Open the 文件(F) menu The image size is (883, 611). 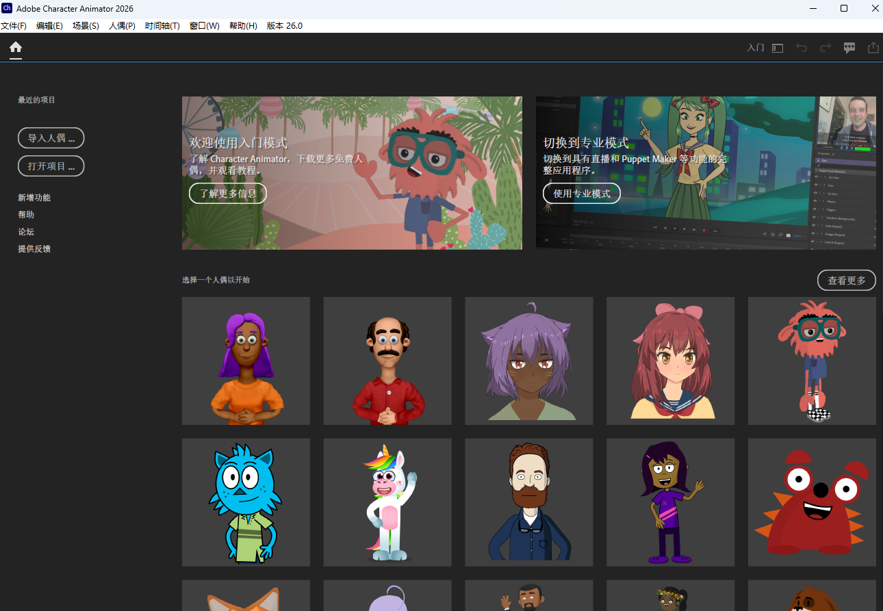14,26
